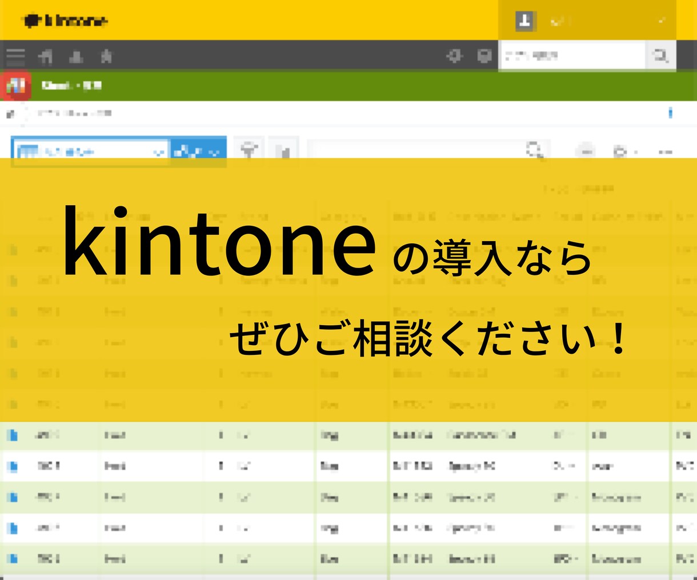Click the breadcrumb path text under the green bar
Viewport: 697px width, 580px height.
tap(74, 113)
